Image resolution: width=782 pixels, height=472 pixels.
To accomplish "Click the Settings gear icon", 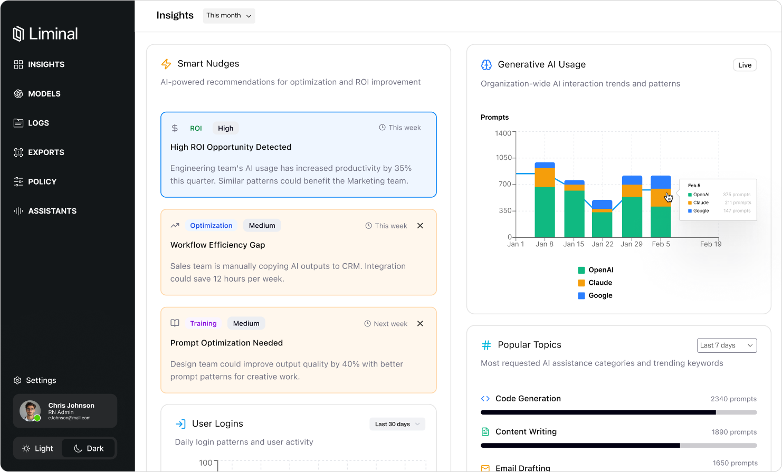I will [17, 380].
